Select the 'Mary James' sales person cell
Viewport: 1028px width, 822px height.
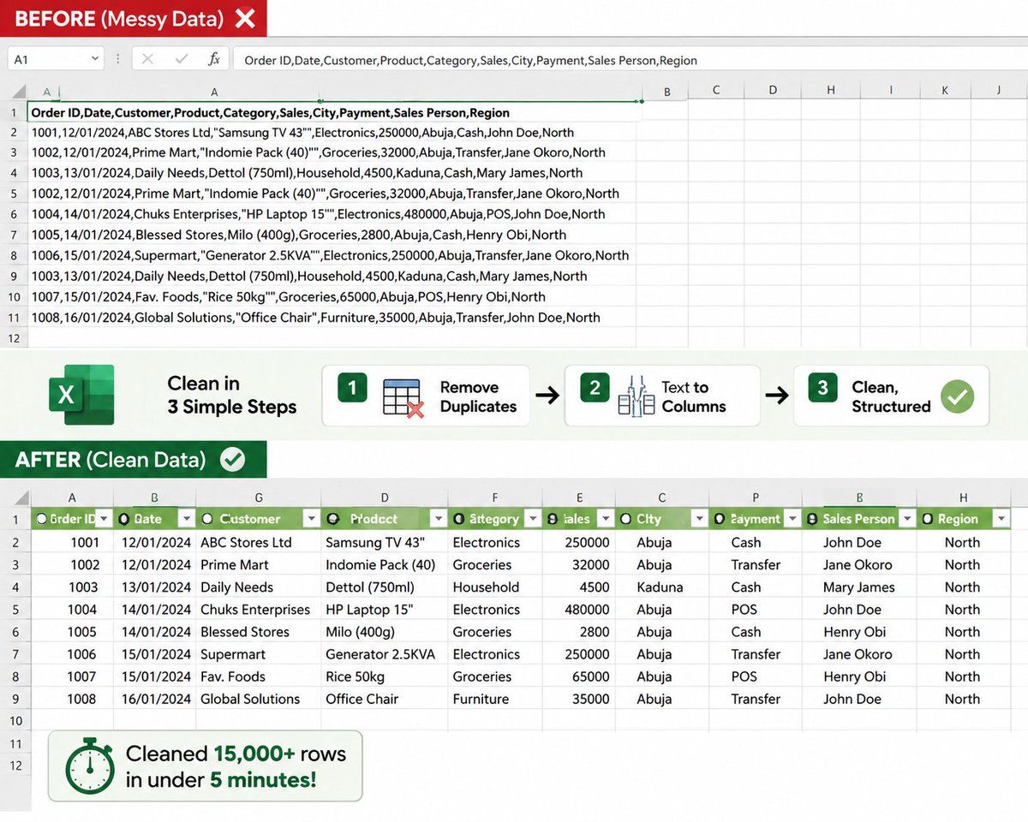click(x=859, y=587)
